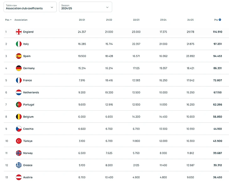Click the Germany flag icon

[x=19, y=68]
